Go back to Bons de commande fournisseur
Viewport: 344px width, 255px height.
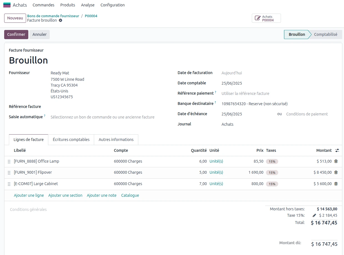[x=53, y=16]
